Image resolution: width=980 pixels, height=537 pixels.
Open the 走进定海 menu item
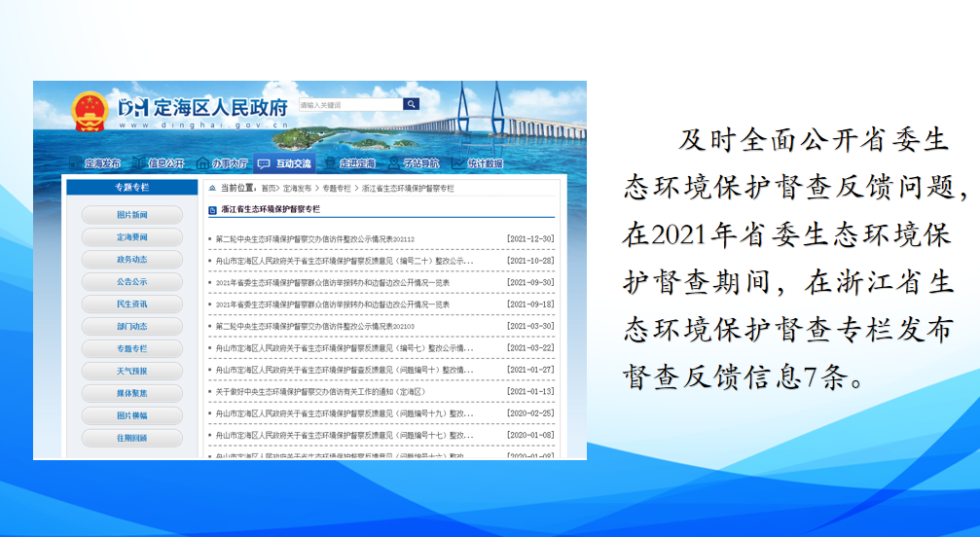coord(356,163)
